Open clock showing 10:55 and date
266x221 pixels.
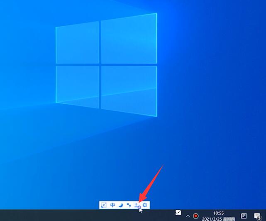point(219,216)
